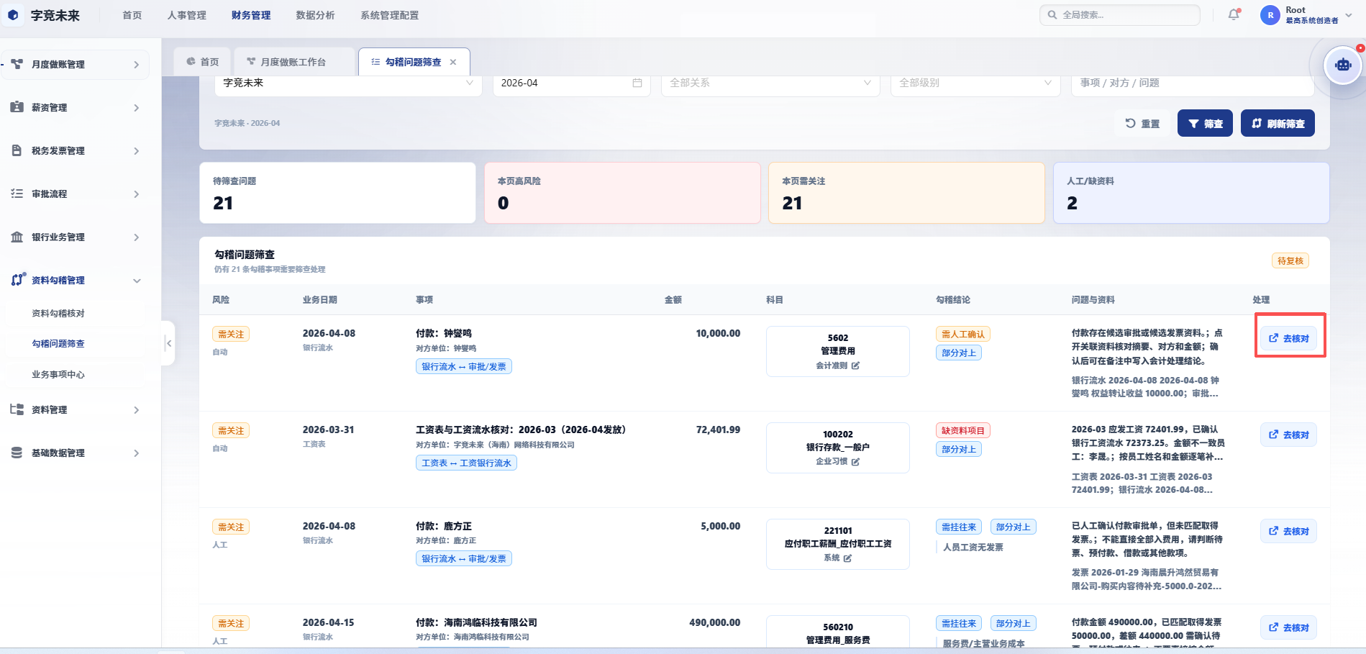Image resolution: width=1366 pixels, height=654 pixels.
Task: Open the 全部级别 dropdown
Action: click(x=975, y=83)
